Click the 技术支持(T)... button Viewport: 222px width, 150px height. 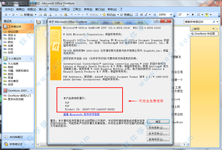(158, 134)
